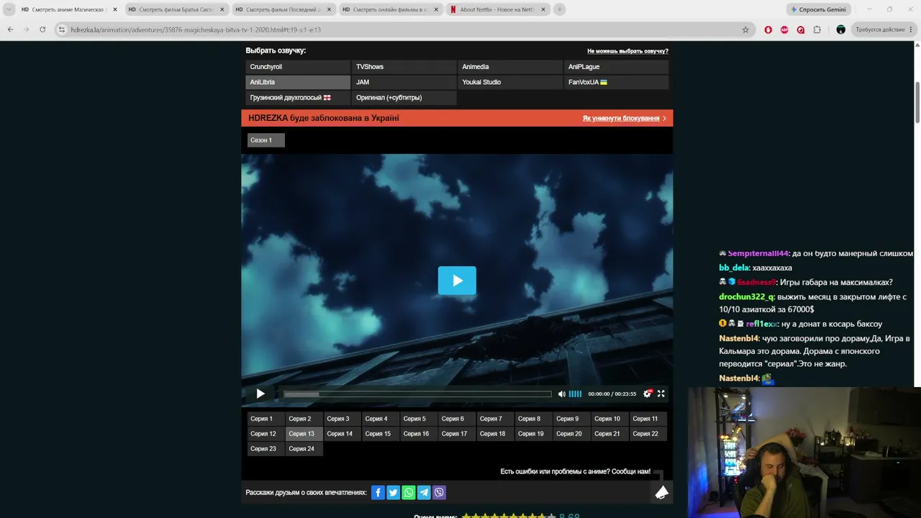Go forward in browser history

pos(26,29)
